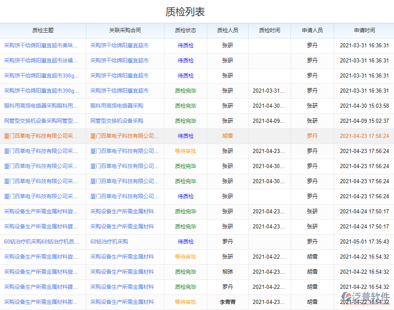Open the 采购饼干给绵阳惠宜超市美味 inspection topic
394x310 pixels.
click(x=41, y=45)
